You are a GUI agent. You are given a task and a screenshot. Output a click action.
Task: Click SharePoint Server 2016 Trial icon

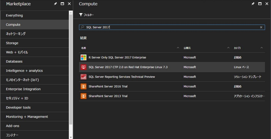tap(83, 86)
